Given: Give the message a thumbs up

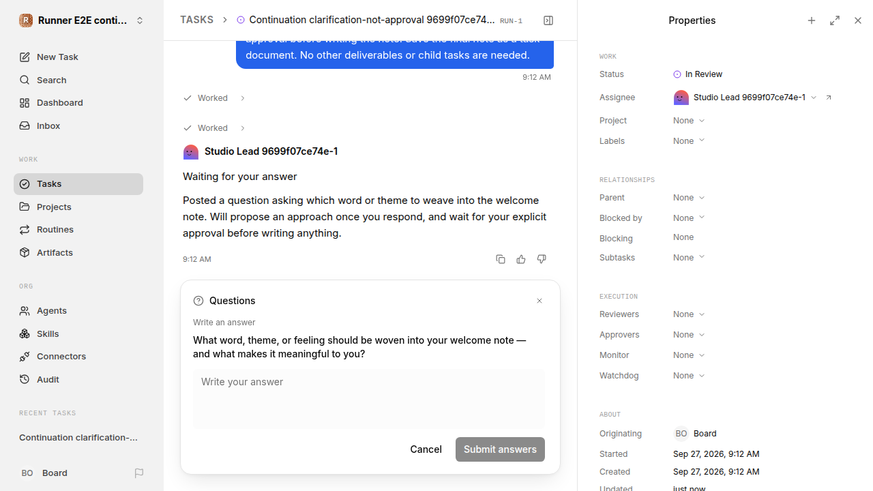Looking at the screenshot, I should point(521,259).
